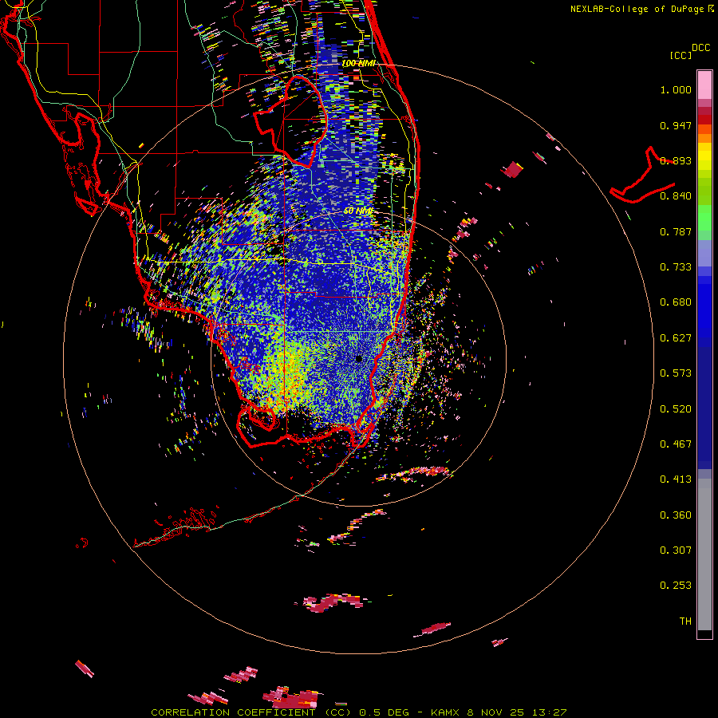The image size is (718, 718).
Task: Select the 1.000 value on the color scale
Action: click(x=676, y=89)
